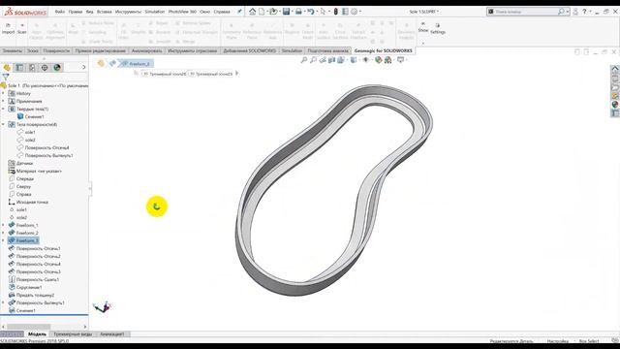
Task: Save the part with the floppy icon
Action: coord(287,12)
